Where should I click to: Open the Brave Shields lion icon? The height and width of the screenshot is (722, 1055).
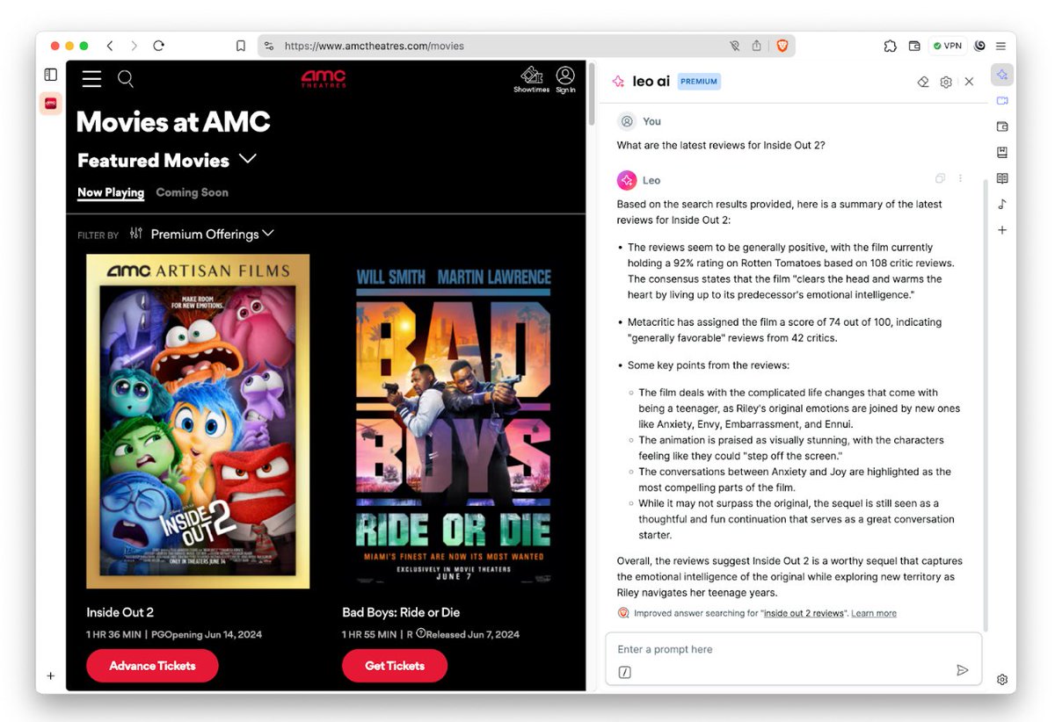(x=782, y=46)
